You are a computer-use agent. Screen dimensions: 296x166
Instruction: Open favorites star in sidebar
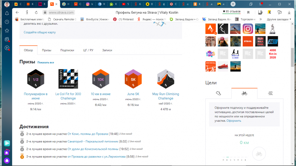coord(7,31)
